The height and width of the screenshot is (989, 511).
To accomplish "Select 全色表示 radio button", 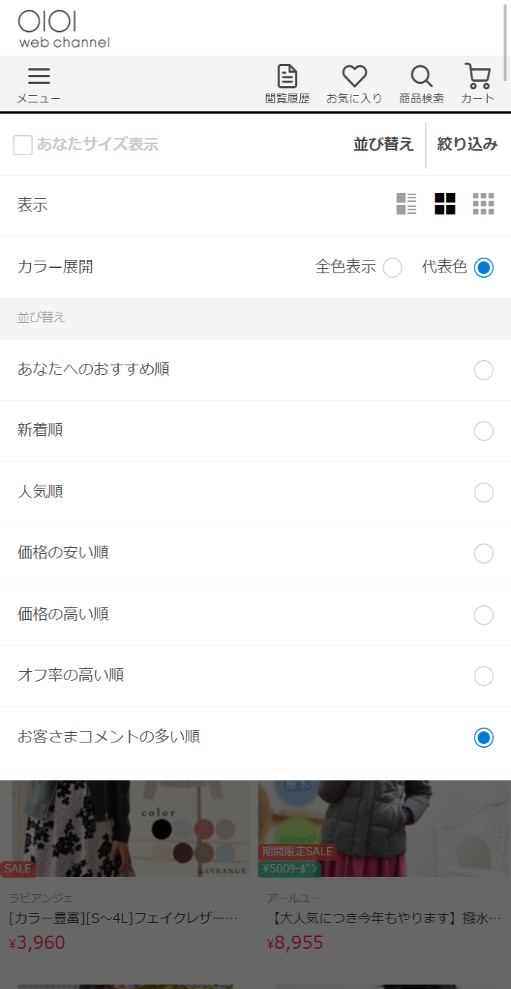I will pyautogui.click(x=392, y=268).
